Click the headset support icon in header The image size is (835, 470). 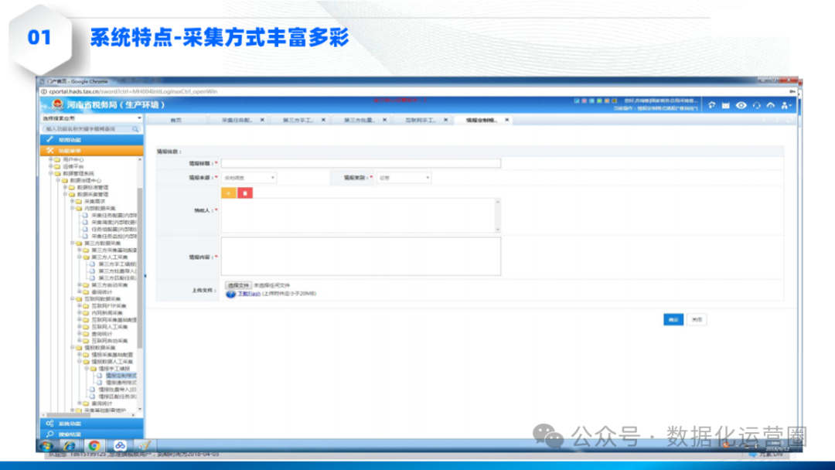tap(756, 105)
